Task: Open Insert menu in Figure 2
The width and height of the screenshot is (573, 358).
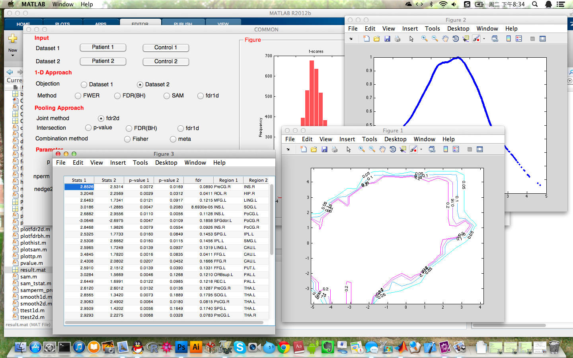Action: point(409,29)
